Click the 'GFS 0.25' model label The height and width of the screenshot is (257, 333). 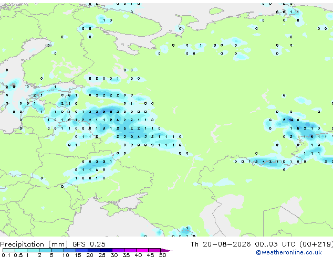pyautogui.click(x=89, y=244)
